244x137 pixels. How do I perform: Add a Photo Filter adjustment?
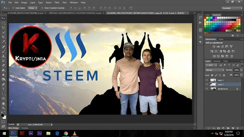point(224,51)
